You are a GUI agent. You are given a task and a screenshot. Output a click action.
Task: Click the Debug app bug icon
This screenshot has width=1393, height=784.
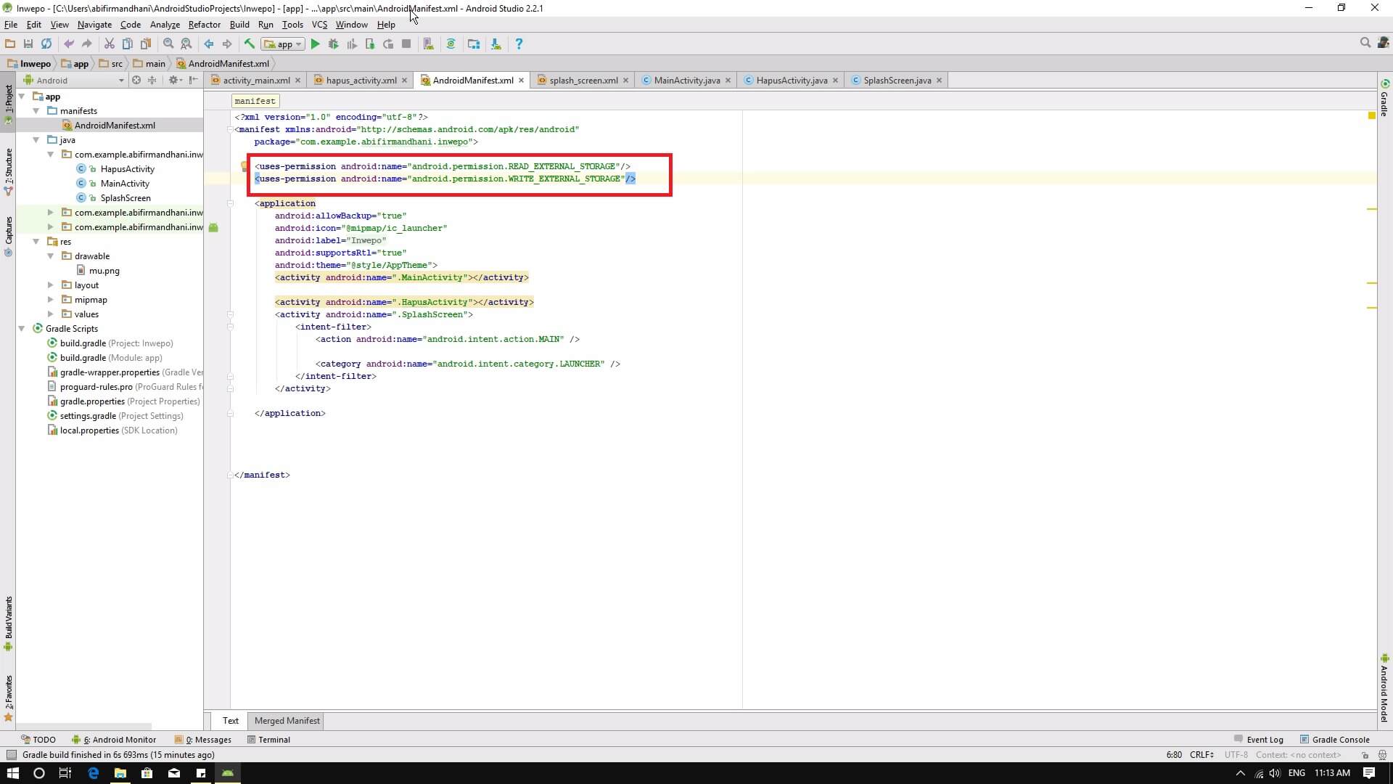coord(333,44)
